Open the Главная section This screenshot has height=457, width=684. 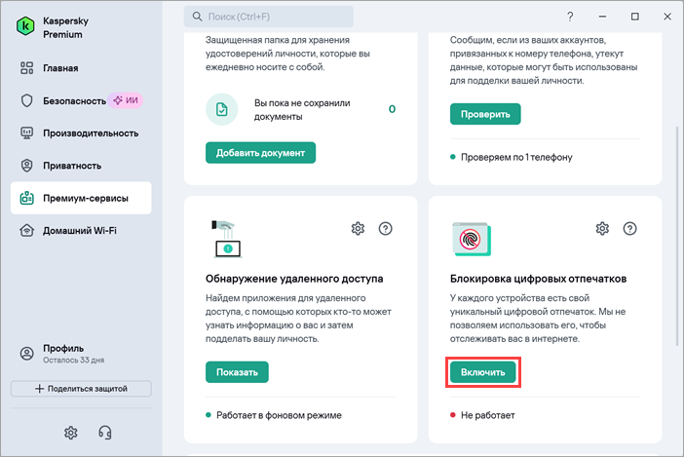(x=81, y=68)
